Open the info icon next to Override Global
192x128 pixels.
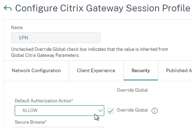154,111
